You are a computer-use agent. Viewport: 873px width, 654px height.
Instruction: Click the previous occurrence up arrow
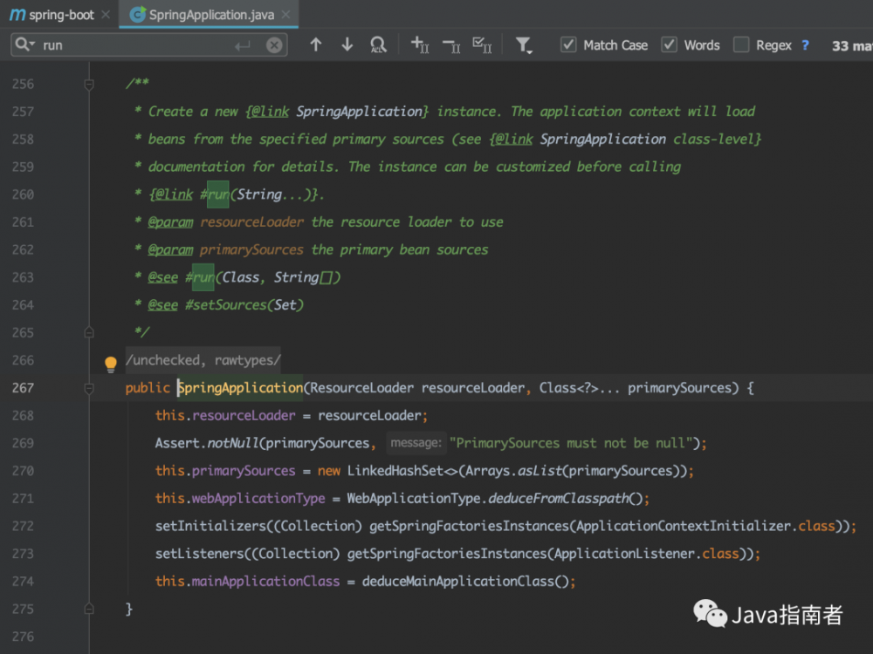click(316, 44)
